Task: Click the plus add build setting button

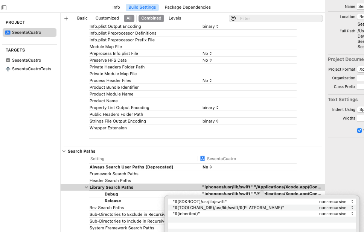Action: (x=66, y=18)
